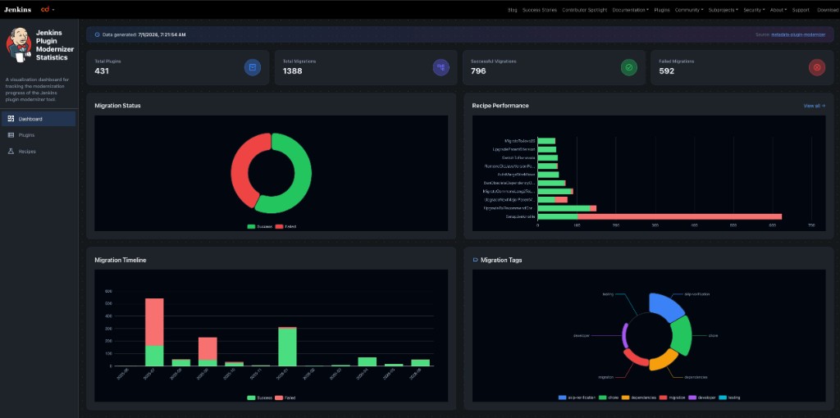Click orange dependencies segment in tags donut

pos(663,361)
